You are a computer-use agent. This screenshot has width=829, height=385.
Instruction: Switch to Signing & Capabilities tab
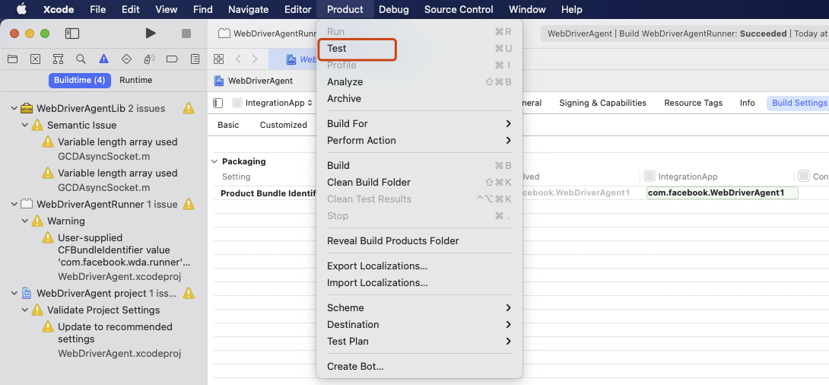[602, 103]
